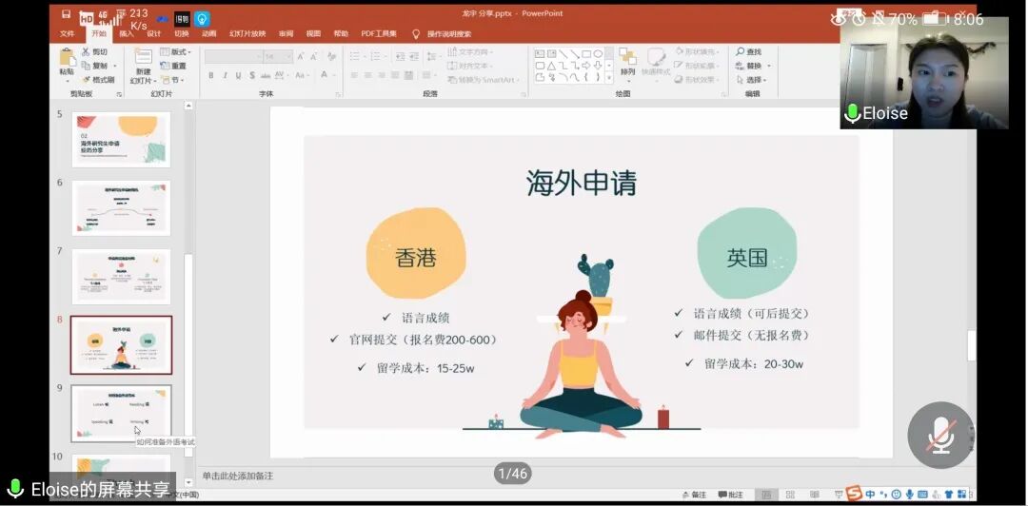Expand the Replace (替换) dropdown arrow

pos(767,66)
